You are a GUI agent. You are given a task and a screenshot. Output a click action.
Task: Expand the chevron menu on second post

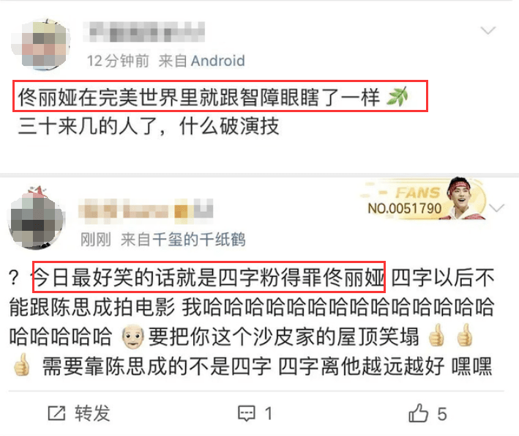click(496, 208)
